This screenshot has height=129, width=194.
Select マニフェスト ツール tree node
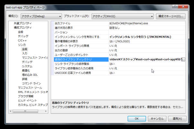click(30, 88)
